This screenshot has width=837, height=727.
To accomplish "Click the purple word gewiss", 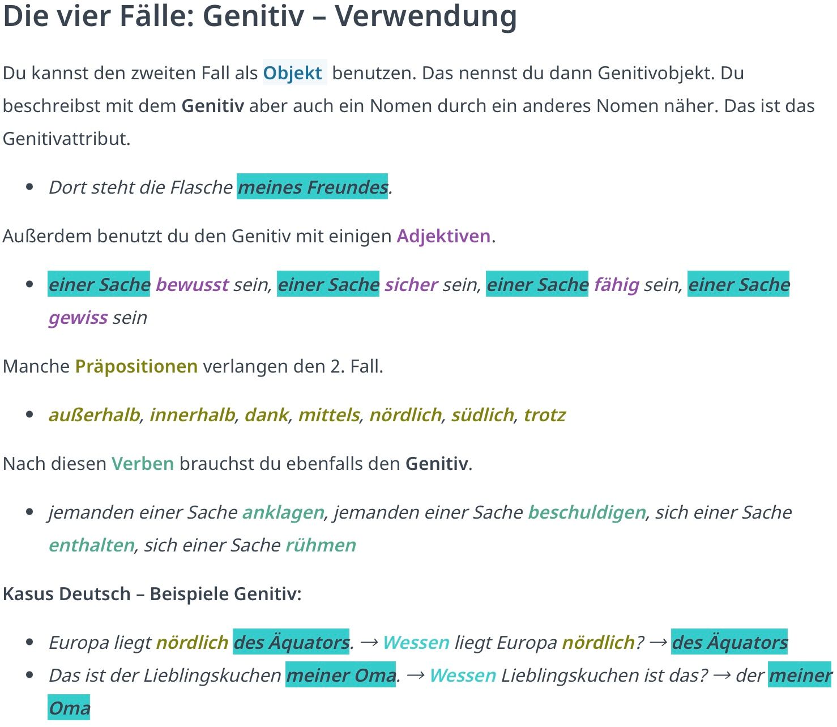I will (x=78, y=318).
